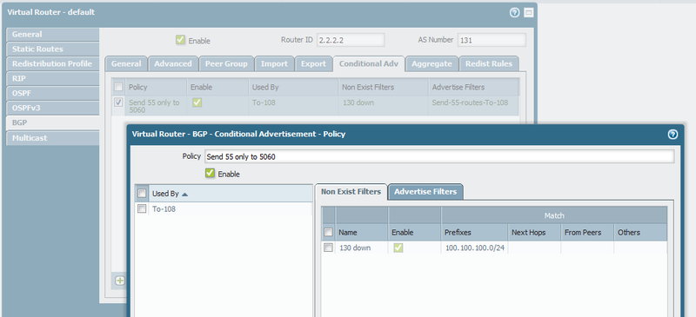This screenshot has height=317, width=696.
Task: Click the green add icon below policy table
Action: tap(120, 281)
